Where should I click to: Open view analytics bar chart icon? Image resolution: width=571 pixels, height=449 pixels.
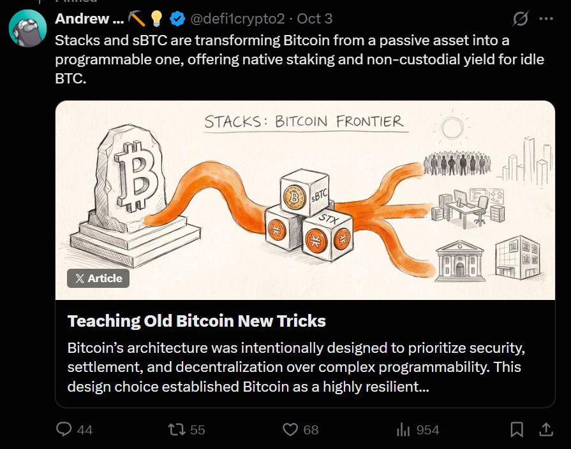coord(403,429)
